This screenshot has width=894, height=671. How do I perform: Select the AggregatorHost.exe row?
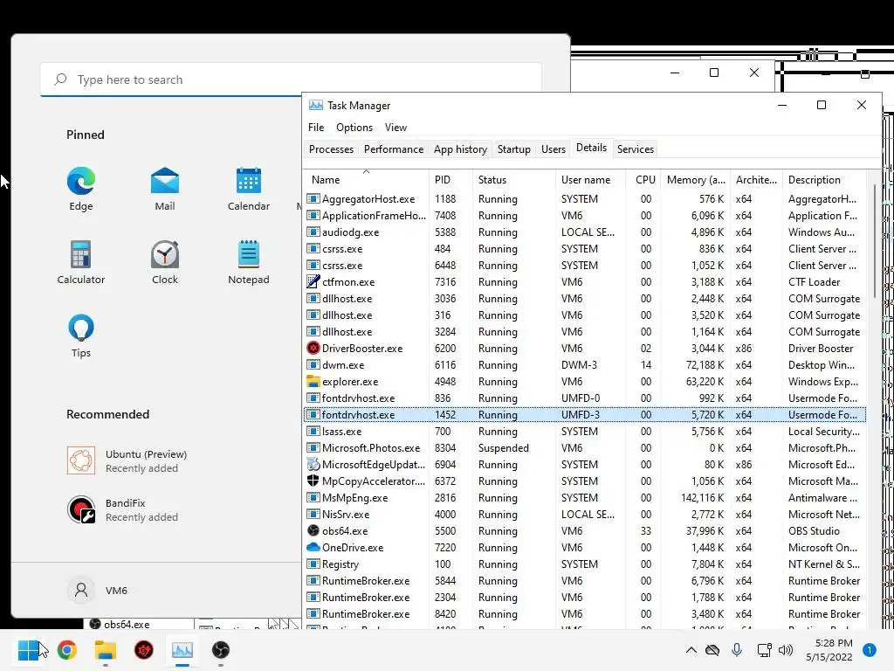[585, 198]
